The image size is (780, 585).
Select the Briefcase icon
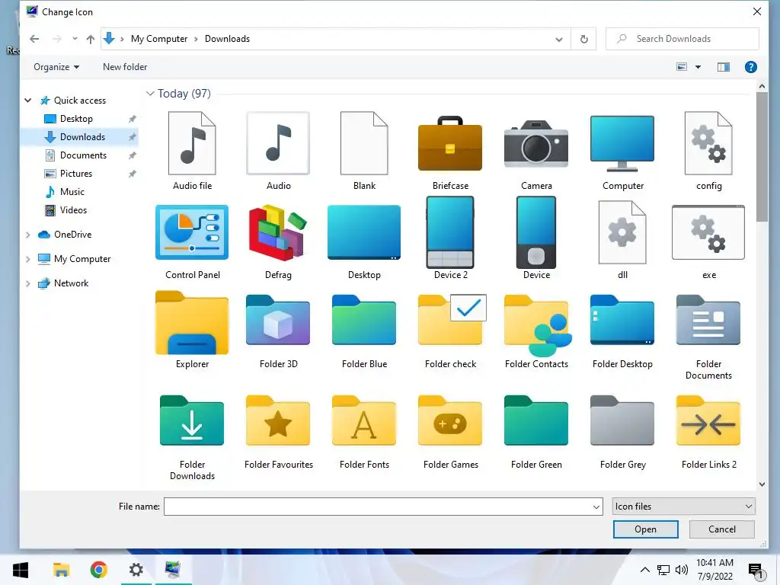450,143
